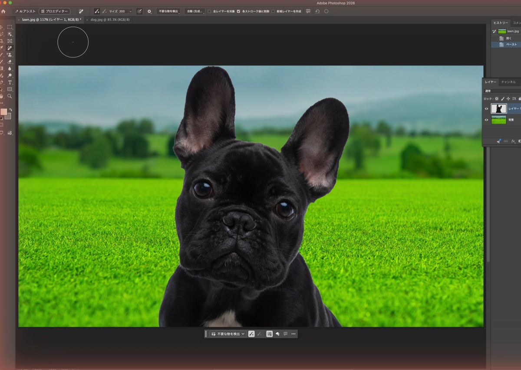Select the Object Selection tool

10,34
